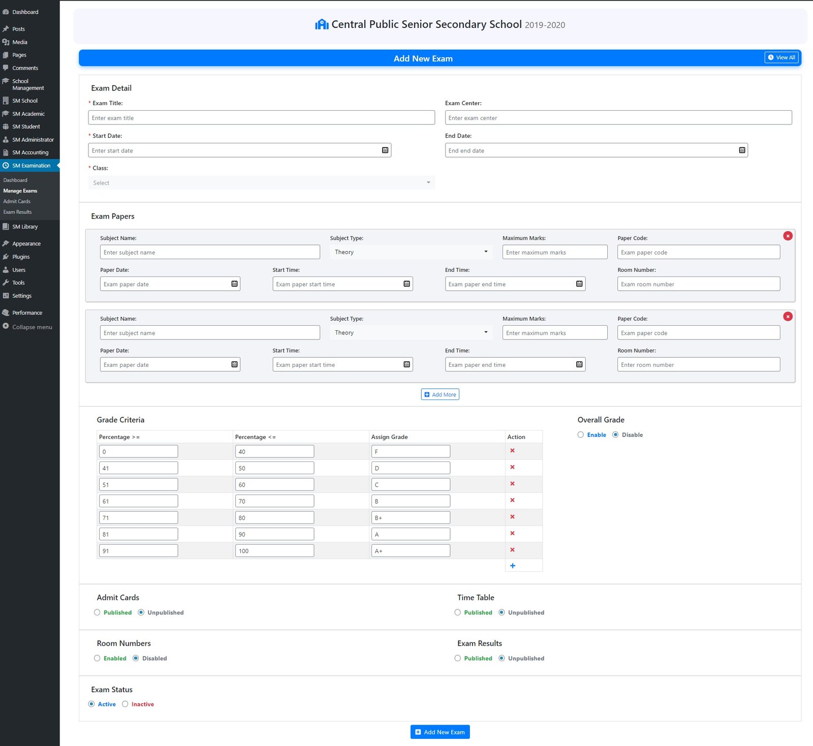813x746 pixels.
Task: Open SM Student menu
Action: point(29,127)
